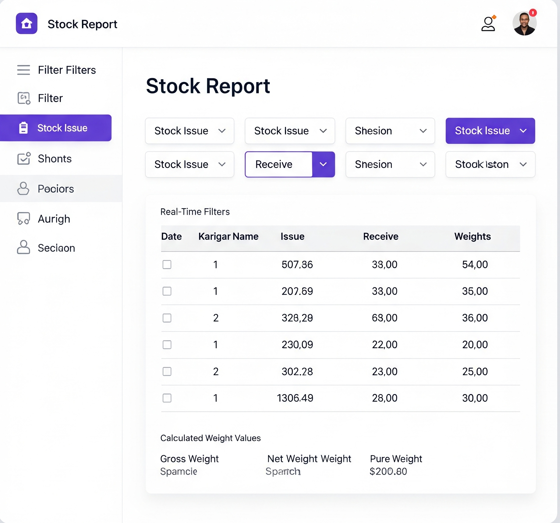
Task: Click the Aurigh sidebar icon
Action: [23, 219]
